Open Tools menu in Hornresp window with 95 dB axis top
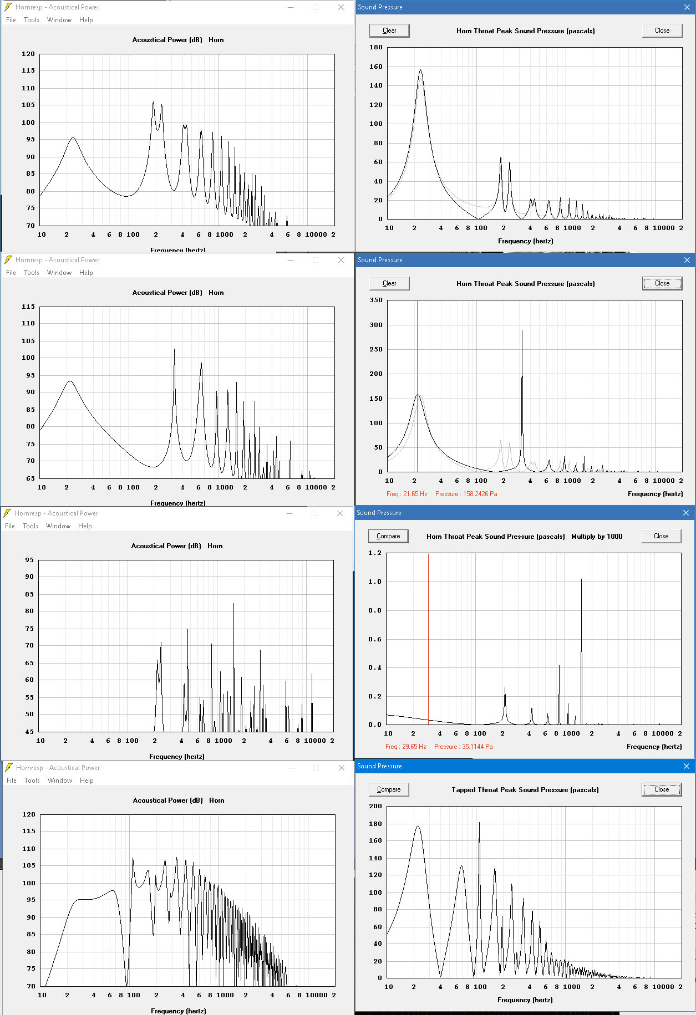The image size is (696, 1015). [31, 526]
